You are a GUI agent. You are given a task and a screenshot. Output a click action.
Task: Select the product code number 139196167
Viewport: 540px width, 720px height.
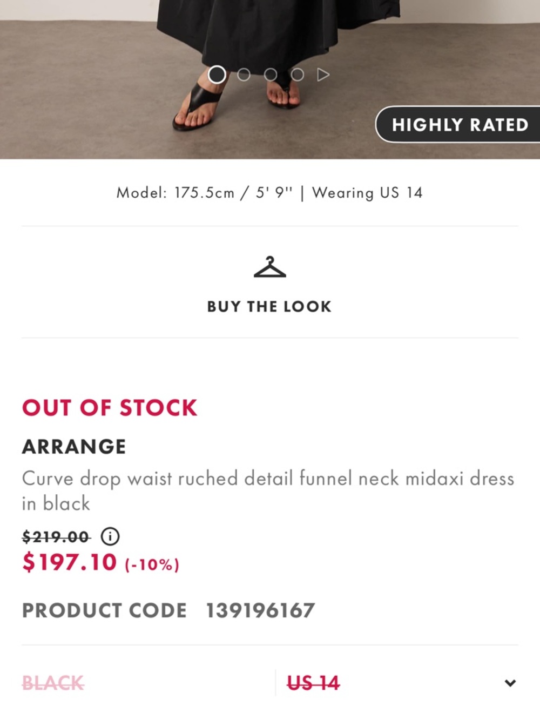260,610
